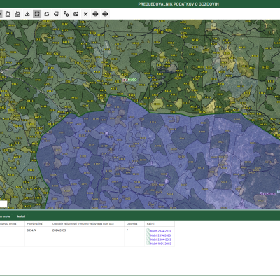The width and height of the screenshot is (280, 280).
Task: Open the Načrt 2014-2023 link
Action: coord(160,235)
